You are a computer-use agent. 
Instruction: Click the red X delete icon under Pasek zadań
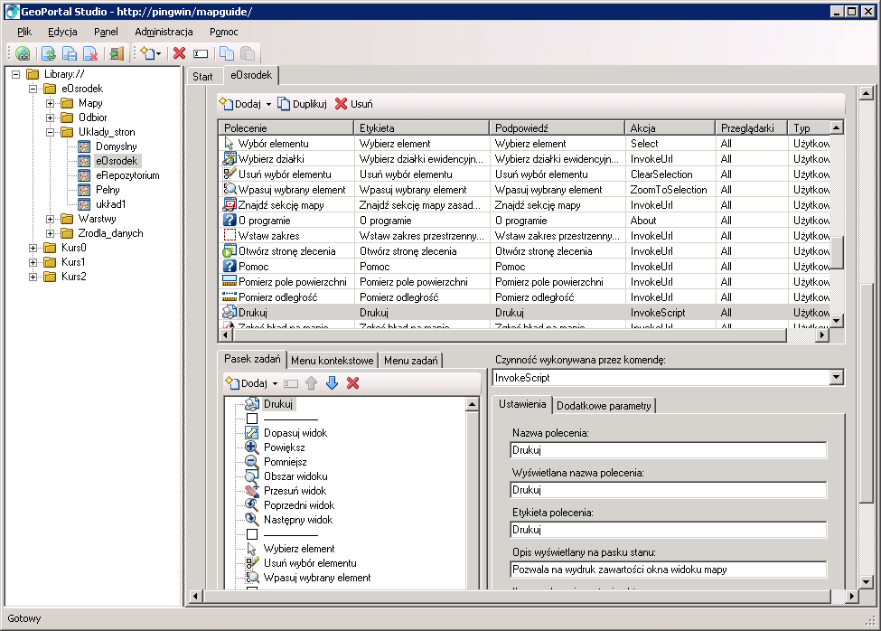point(352,383)
